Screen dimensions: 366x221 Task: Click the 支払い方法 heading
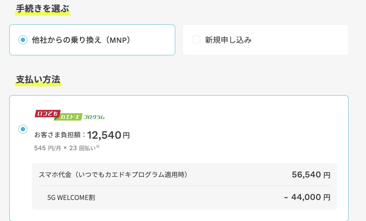pos(38,80)
